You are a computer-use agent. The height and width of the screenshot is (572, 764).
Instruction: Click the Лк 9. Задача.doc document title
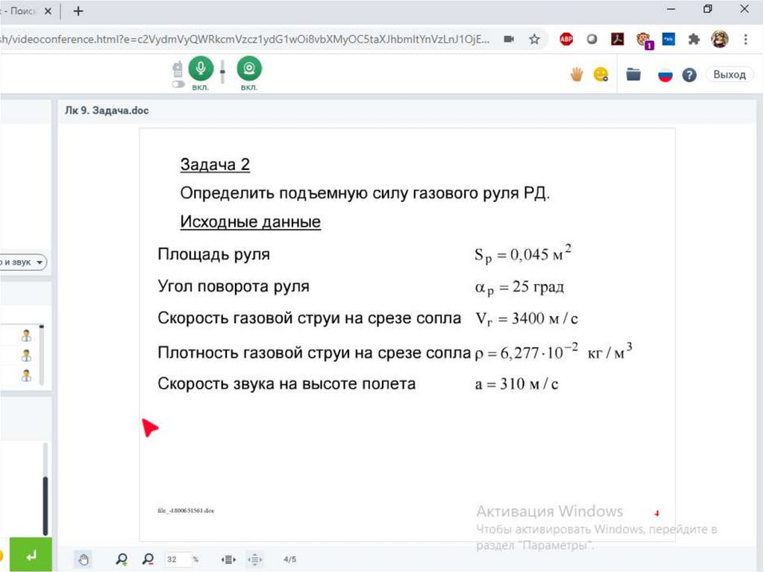[x=107, y=110]
